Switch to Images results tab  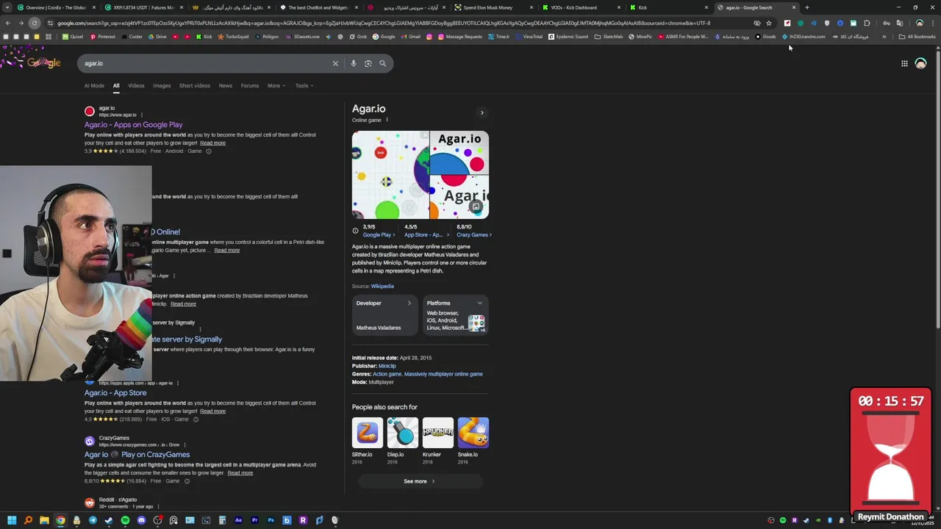pos(162,86)
